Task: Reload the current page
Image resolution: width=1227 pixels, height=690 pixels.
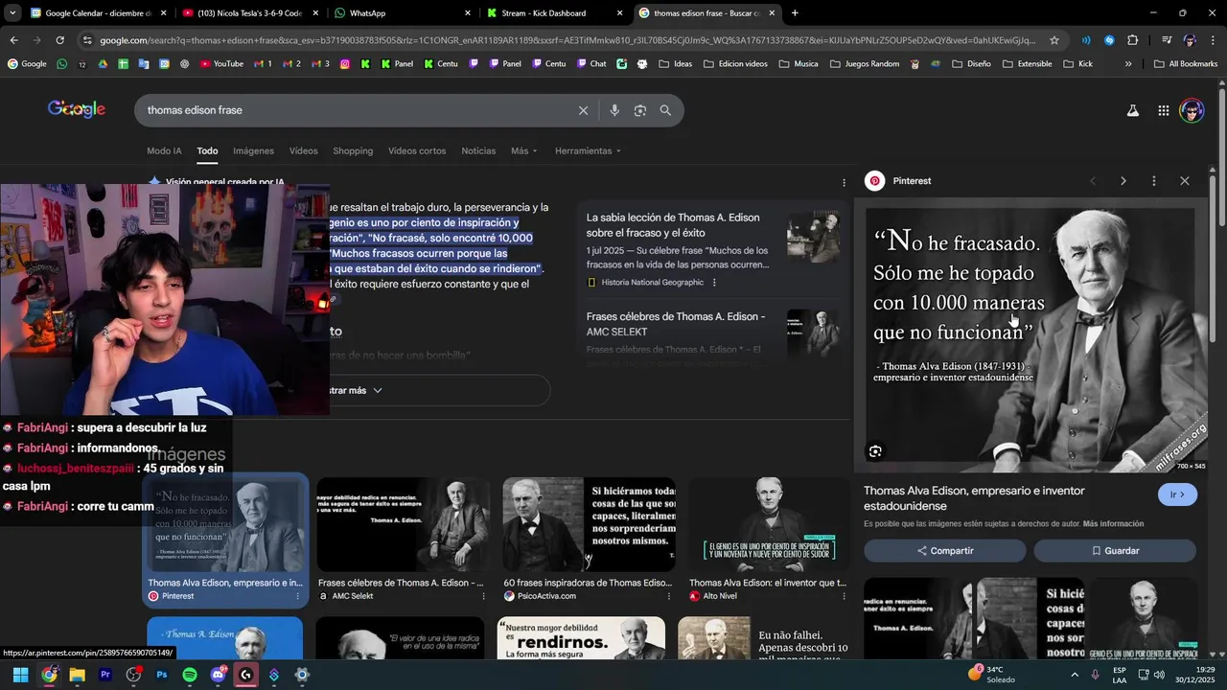Action: (x=59, y=40)
